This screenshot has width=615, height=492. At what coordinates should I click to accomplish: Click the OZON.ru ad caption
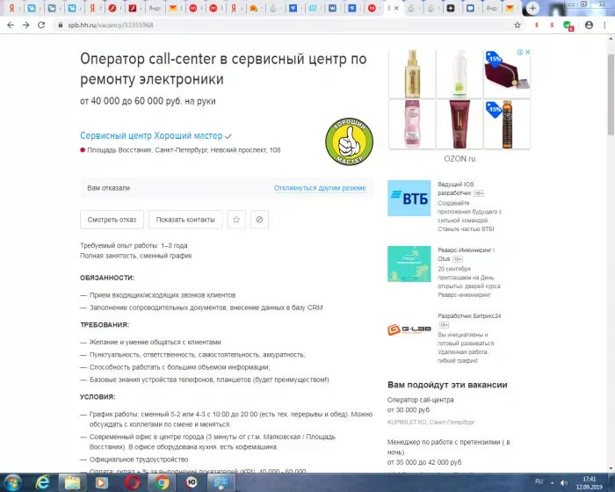(x=459, y=159)
